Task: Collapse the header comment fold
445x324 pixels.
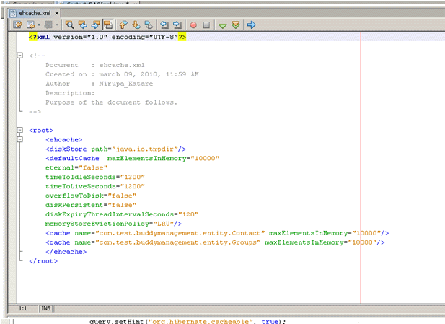Action: (x=19, y=56)
